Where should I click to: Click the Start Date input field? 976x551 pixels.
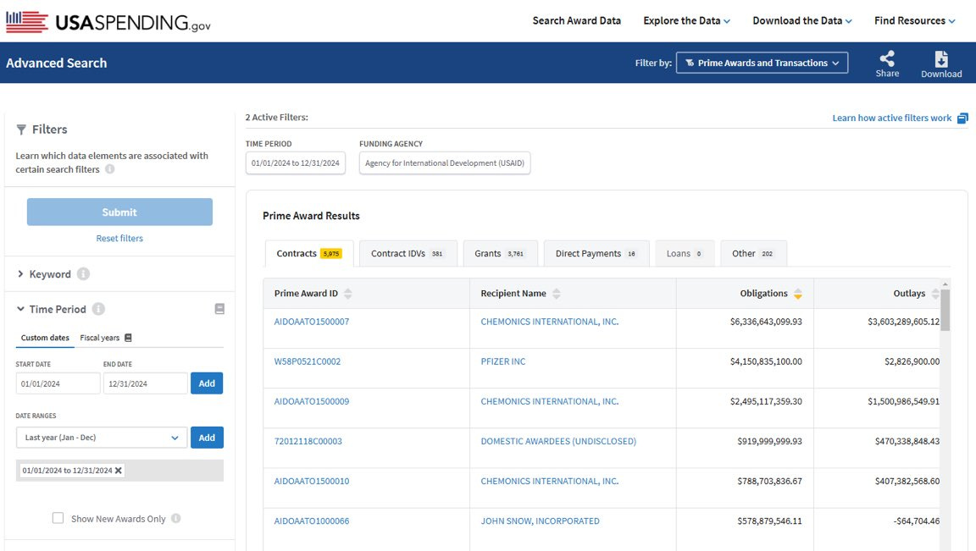(58, 383)
